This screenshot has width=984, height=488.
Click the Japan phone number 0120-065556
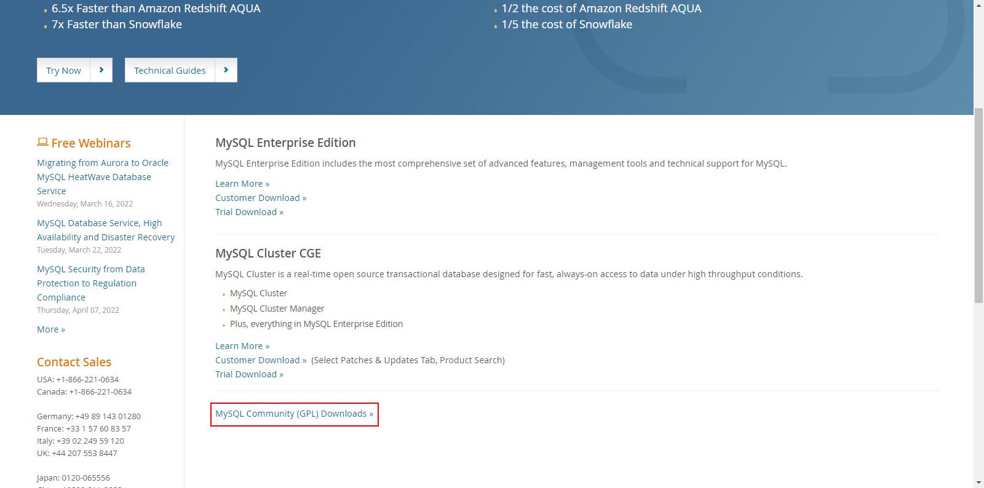[85, 478]
